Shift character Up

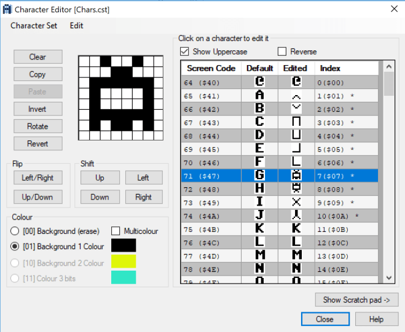pyautogui.click(x=100, y=177)
